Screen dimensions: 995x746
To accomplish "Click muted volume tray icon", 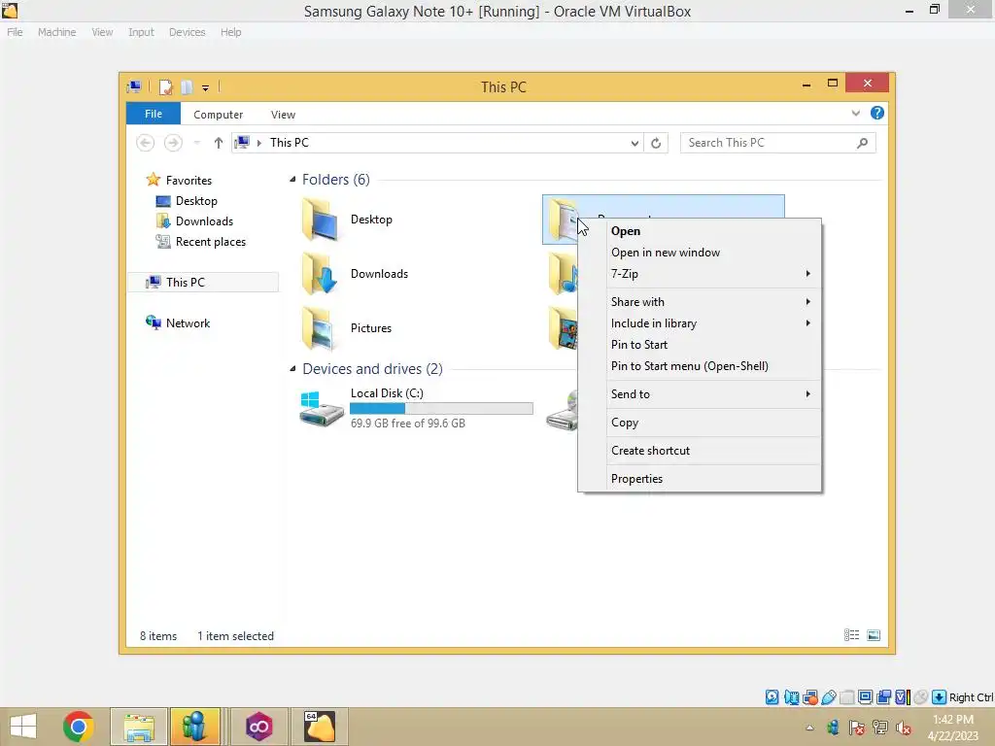I will (x=903, y=728).
